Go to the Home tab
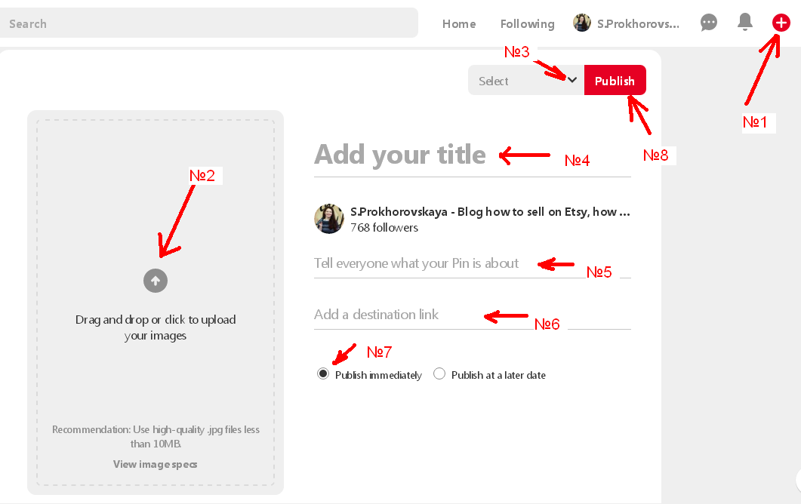Screen dimensions: 801x504 click(459, 24)
